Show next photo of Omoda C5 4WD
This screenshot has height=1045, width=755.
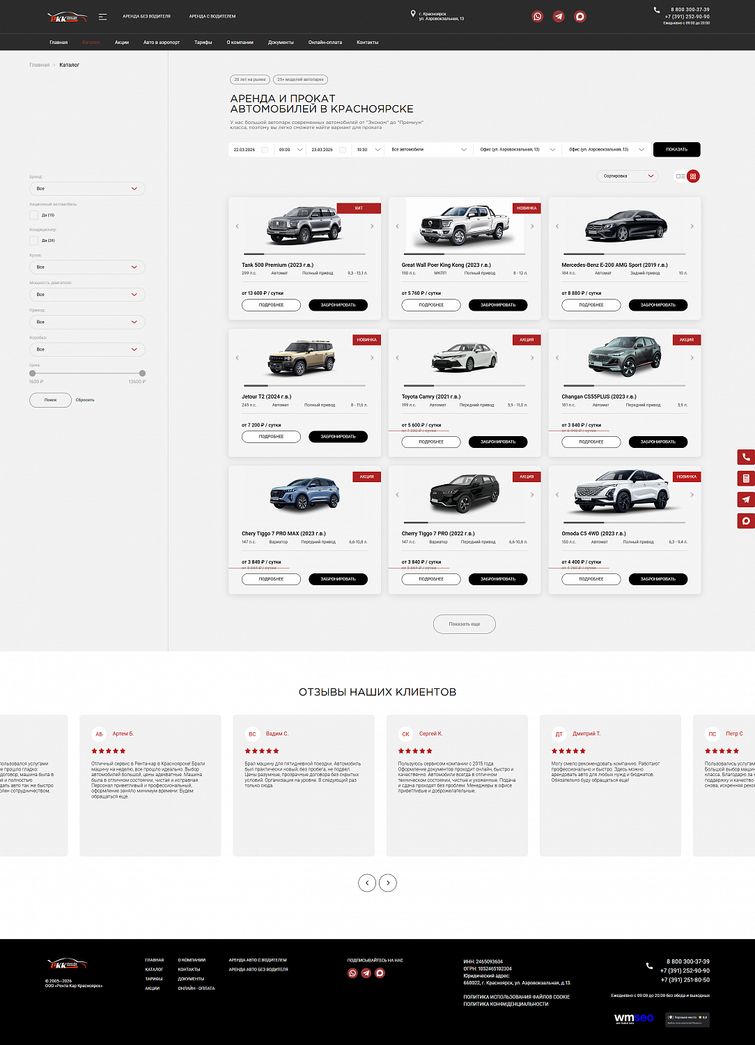click(692, 495)
